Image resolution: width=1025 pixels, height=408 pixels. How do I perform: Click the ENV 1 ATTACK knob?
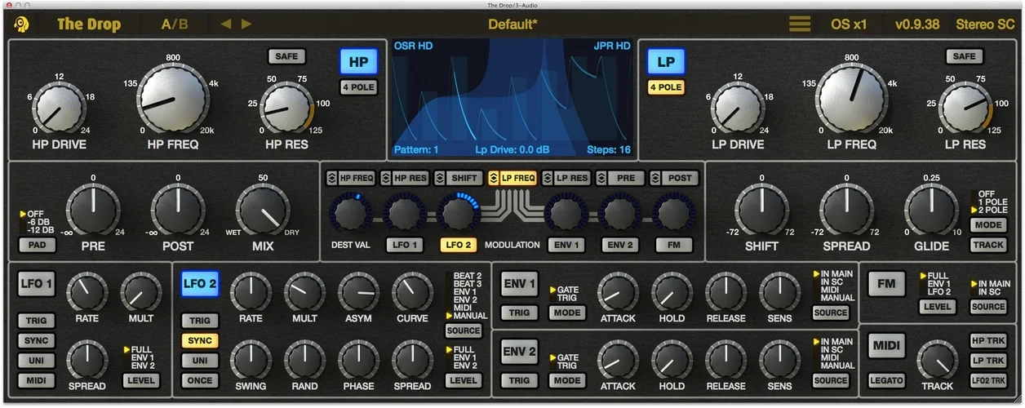(x=618, y=293)
